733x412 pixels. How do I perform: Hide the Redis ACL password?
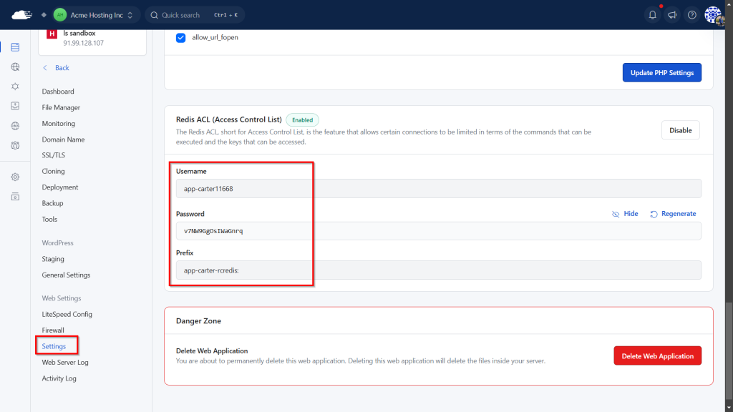pyautogui.click(x=625, y=214)
